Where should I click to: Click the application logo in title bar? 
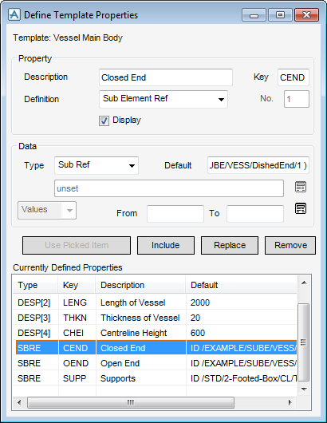point(14,14)
